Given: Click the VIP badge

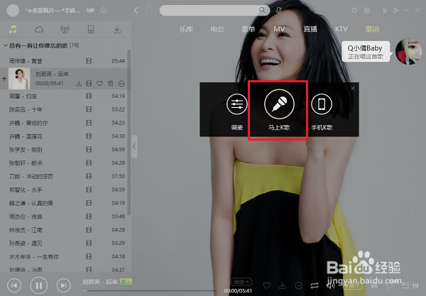Looking at the screenshot, I should 90,11.
